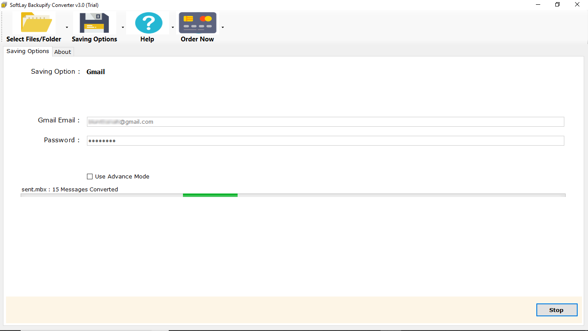Click the 'Use Advance Mode' label text
The width and height of the screenshot is (588, 331).
[122, 176]
